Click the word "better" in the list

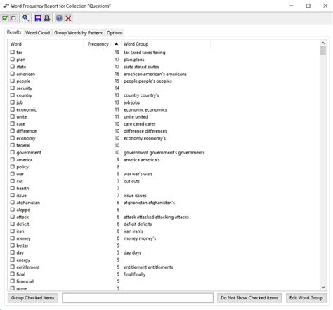click(x=22, y=245)
